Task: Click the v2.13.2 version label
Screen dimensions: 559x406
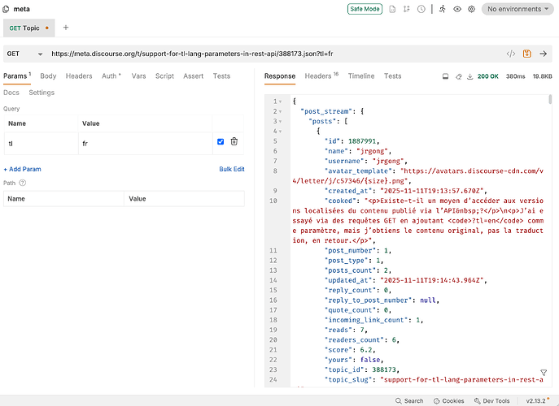Action: [535, 400]
